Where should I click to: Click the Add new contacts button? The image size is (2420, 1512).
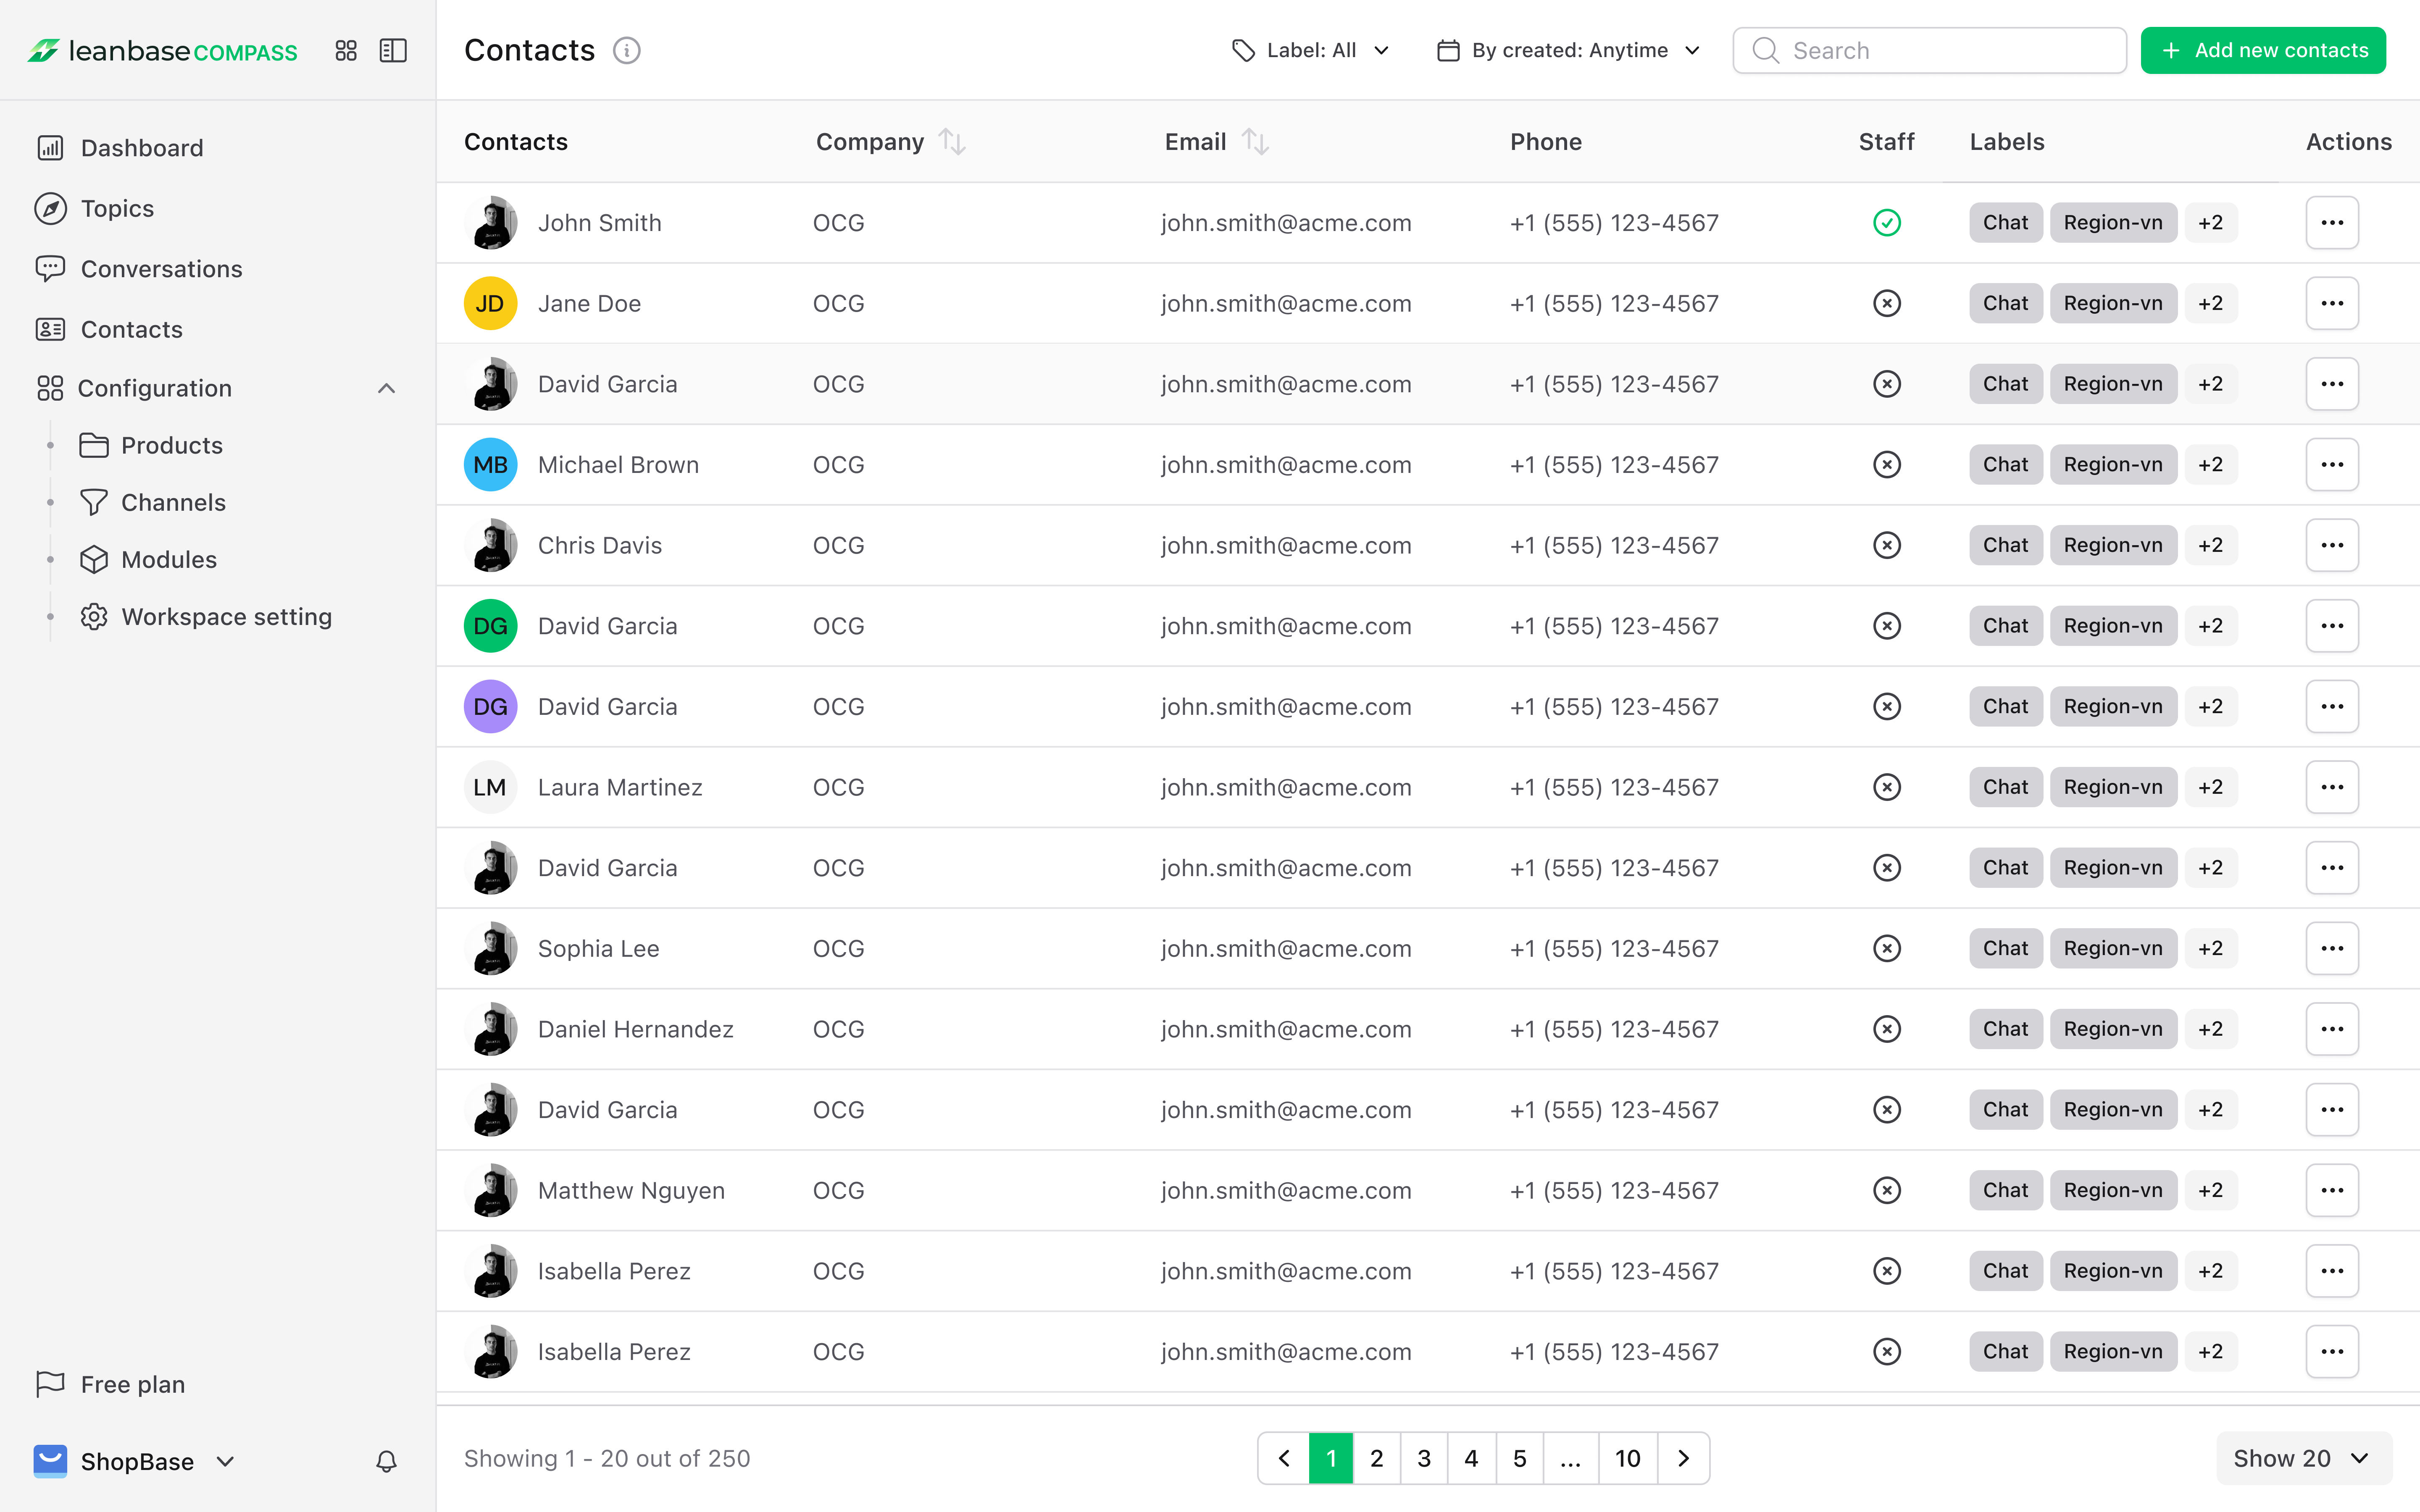click(x=2262, y=50)
